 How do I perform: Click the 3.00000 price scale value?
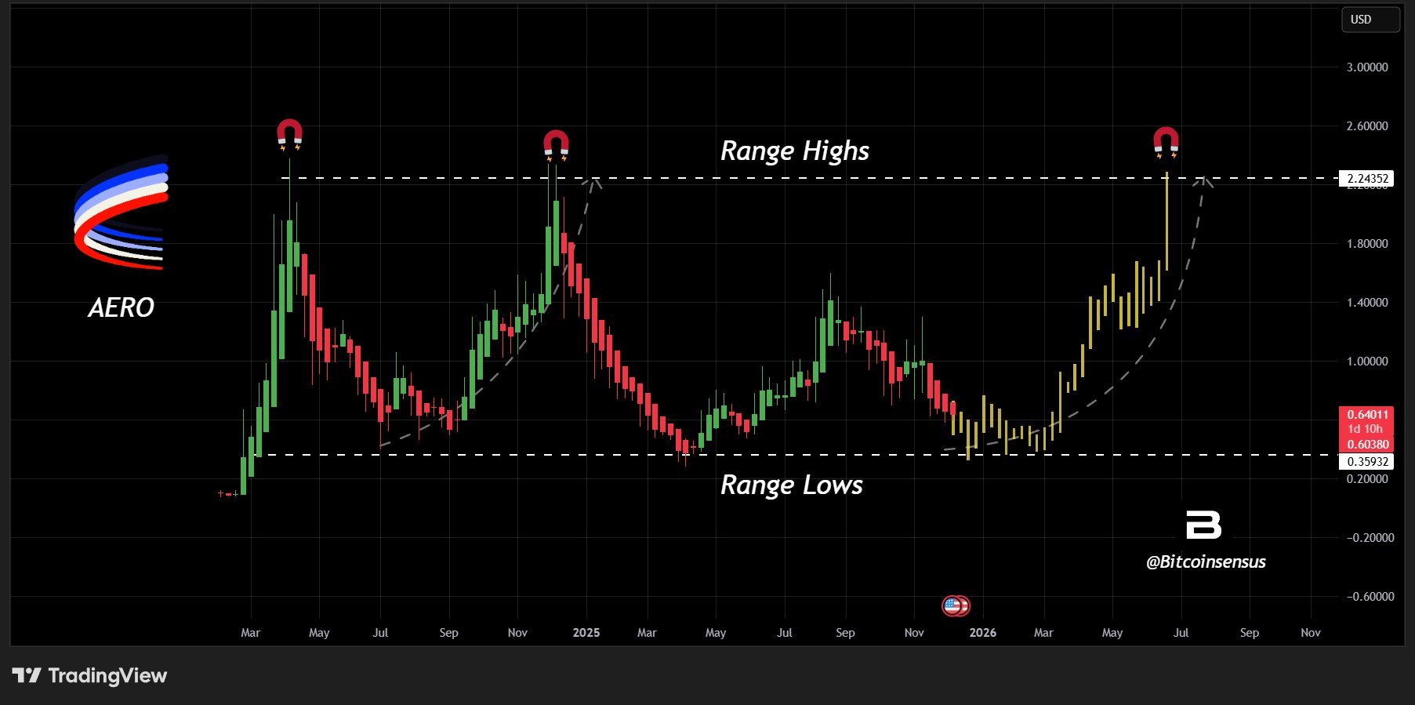pos(1367,67)
